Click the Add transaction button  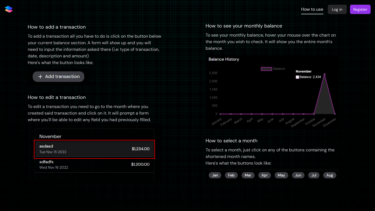point(58,77)
